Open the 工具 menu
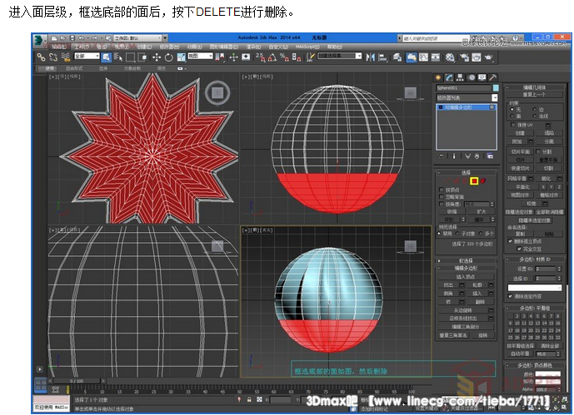Viewport: 574px width, 415px height. click(81, 47)
